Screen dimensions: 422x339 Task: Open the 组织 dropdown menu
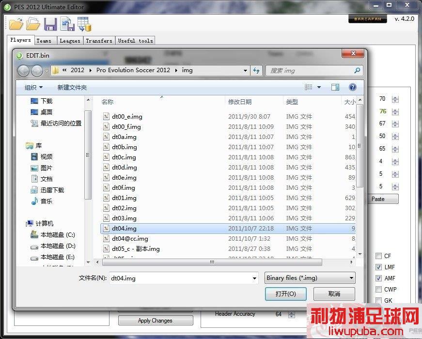(33, 88)
